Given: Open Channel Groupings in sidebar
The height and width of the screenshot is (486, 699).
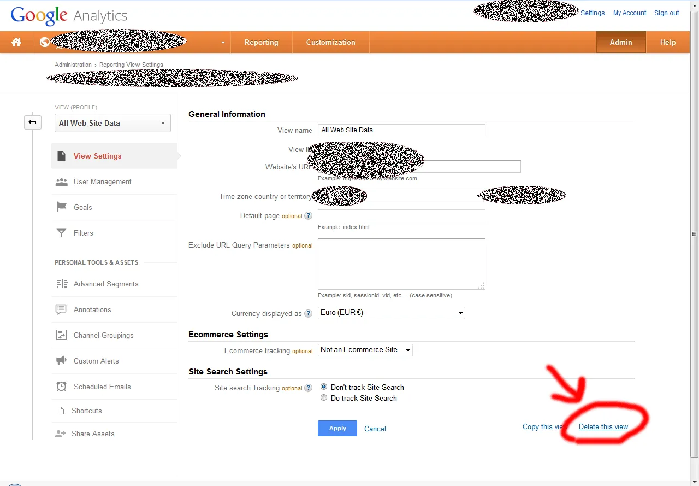Looking at the screenshot, I should [x=114, y=335].
